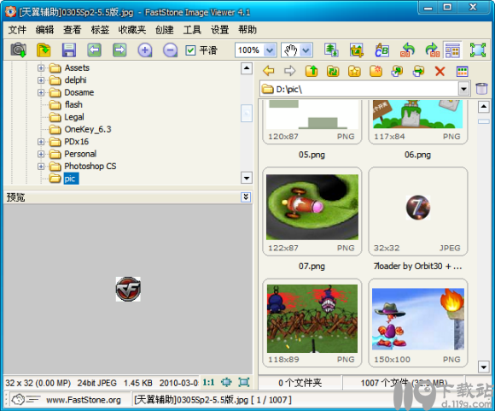Open the 工具 menu
495x411 pixels.
tap(192, 30)
